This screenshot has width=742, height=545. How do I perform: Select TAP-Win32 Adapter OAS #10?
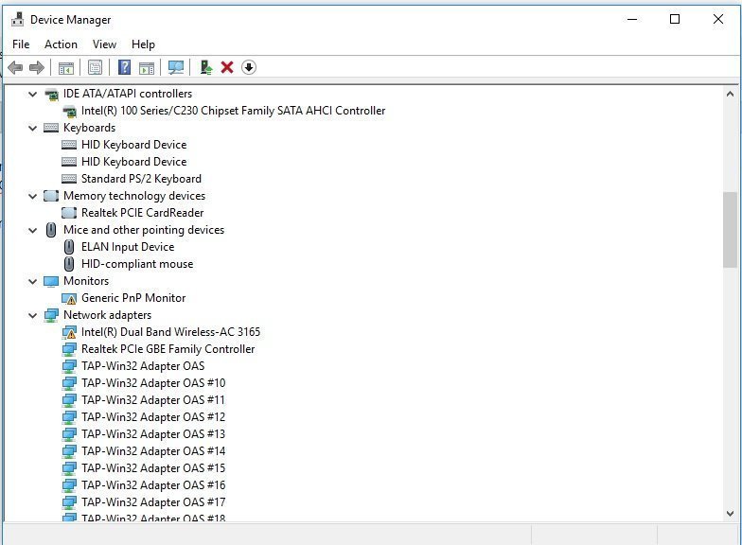point(153,383)
